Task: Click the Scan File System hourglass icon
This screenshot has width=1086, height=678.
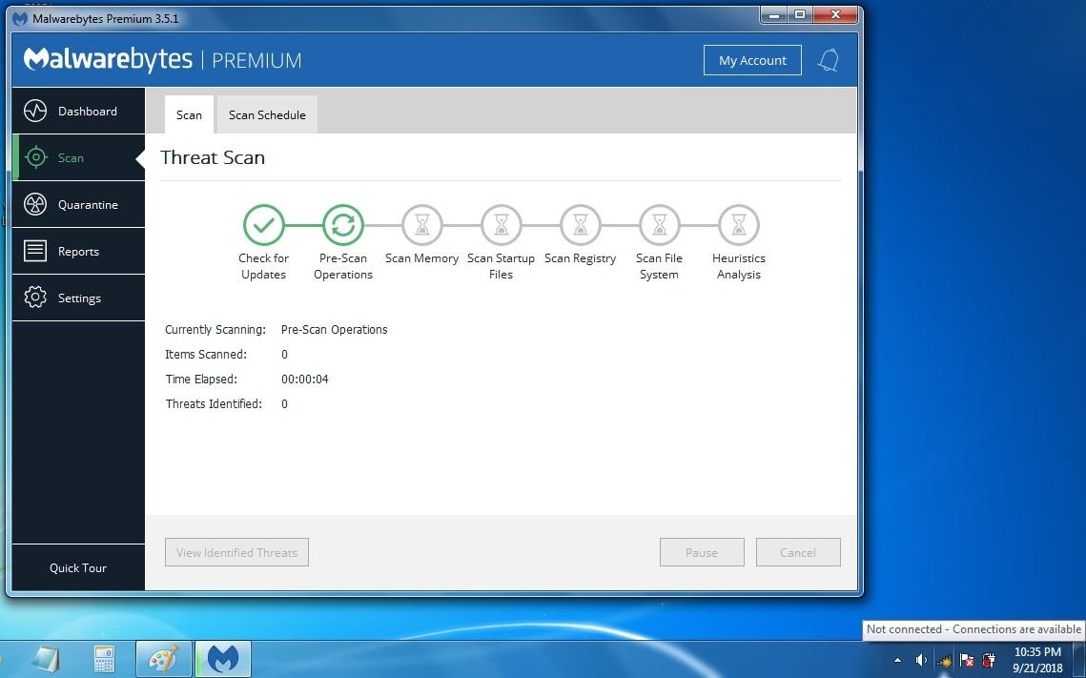Action: click(x=660, y=224)
